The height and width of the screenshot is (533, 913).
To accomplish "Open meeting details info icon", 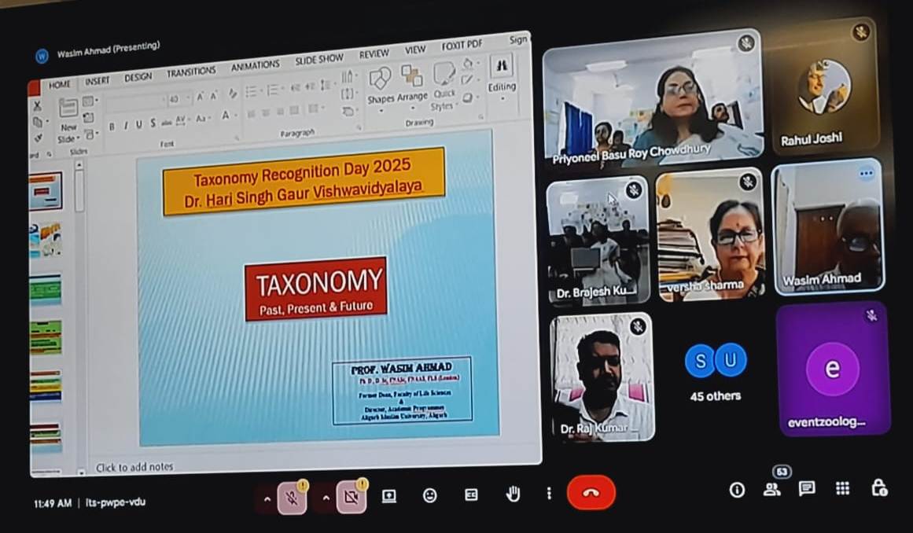I will (x=736, y=490).
